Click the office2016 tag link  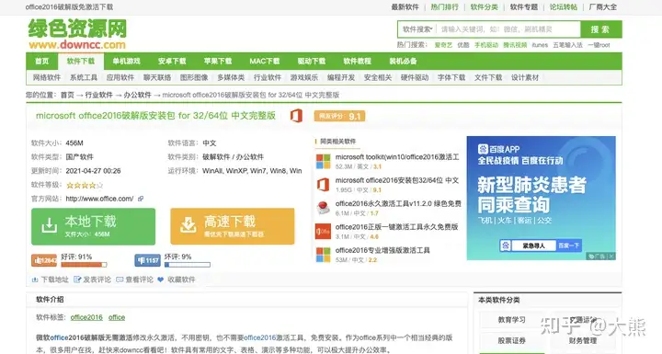click(x=86, y=317)
